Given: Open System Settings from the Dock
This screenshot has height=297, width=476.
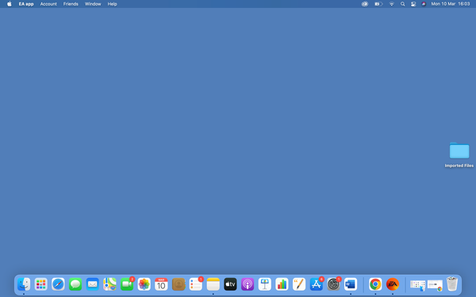Looking at the screenshot, I should tap(333, 284).
